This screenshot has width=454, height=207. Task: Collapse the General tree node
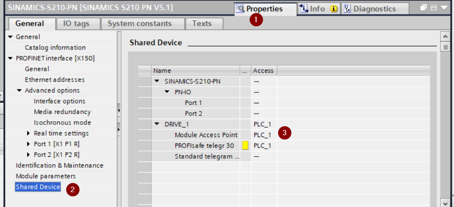click(x=11, y=37)
